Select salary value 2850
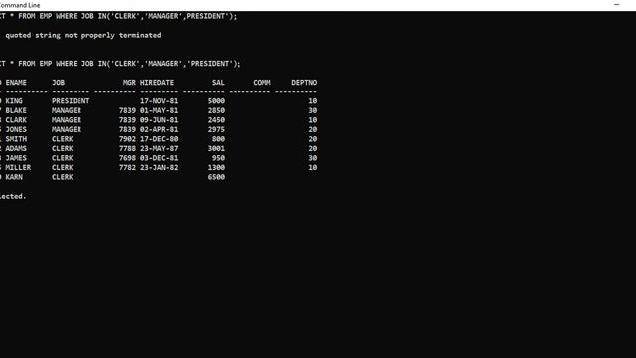Viewport: 636px width, 358px height. pyautogui.click(x=216, y=110)
